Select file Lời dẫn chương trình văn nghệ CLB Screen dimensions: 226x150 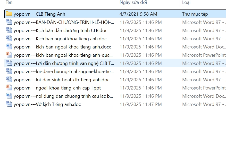click(x=64, y=63)
